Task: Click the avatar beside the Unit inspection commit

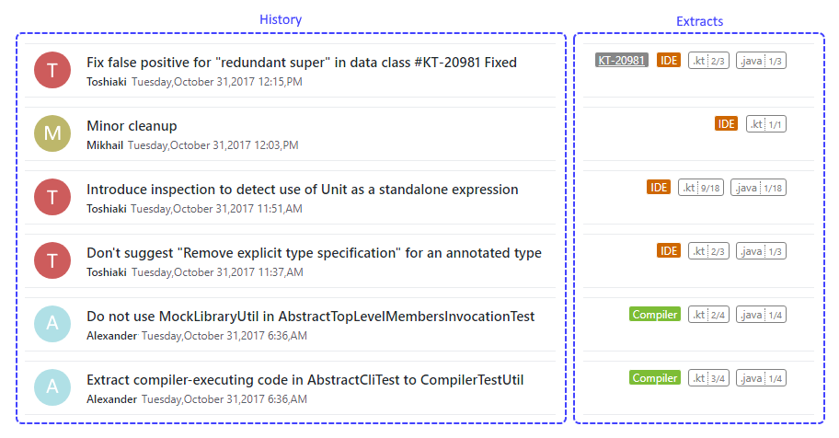Action: pos(52,197)
